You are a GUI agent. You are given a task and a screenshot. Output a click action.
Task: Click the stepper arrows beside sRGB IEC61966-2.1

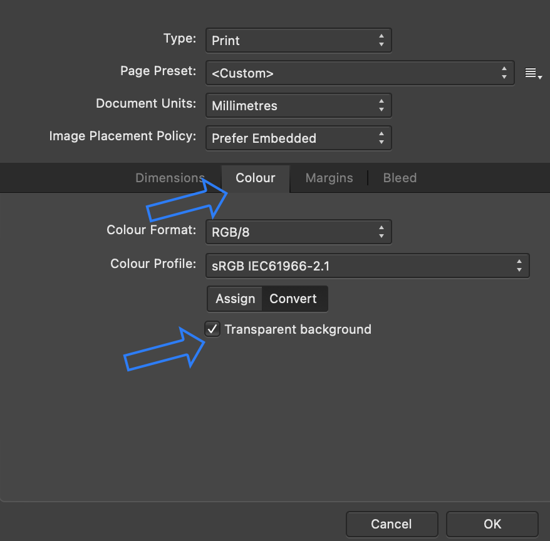pyautogui.click(x=519, y=265)
